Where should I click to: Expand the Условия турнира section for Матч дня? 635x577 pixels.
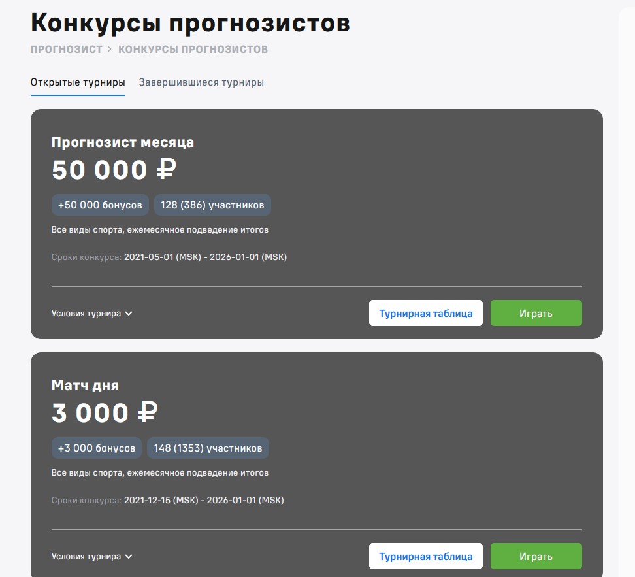click(88, 556)
